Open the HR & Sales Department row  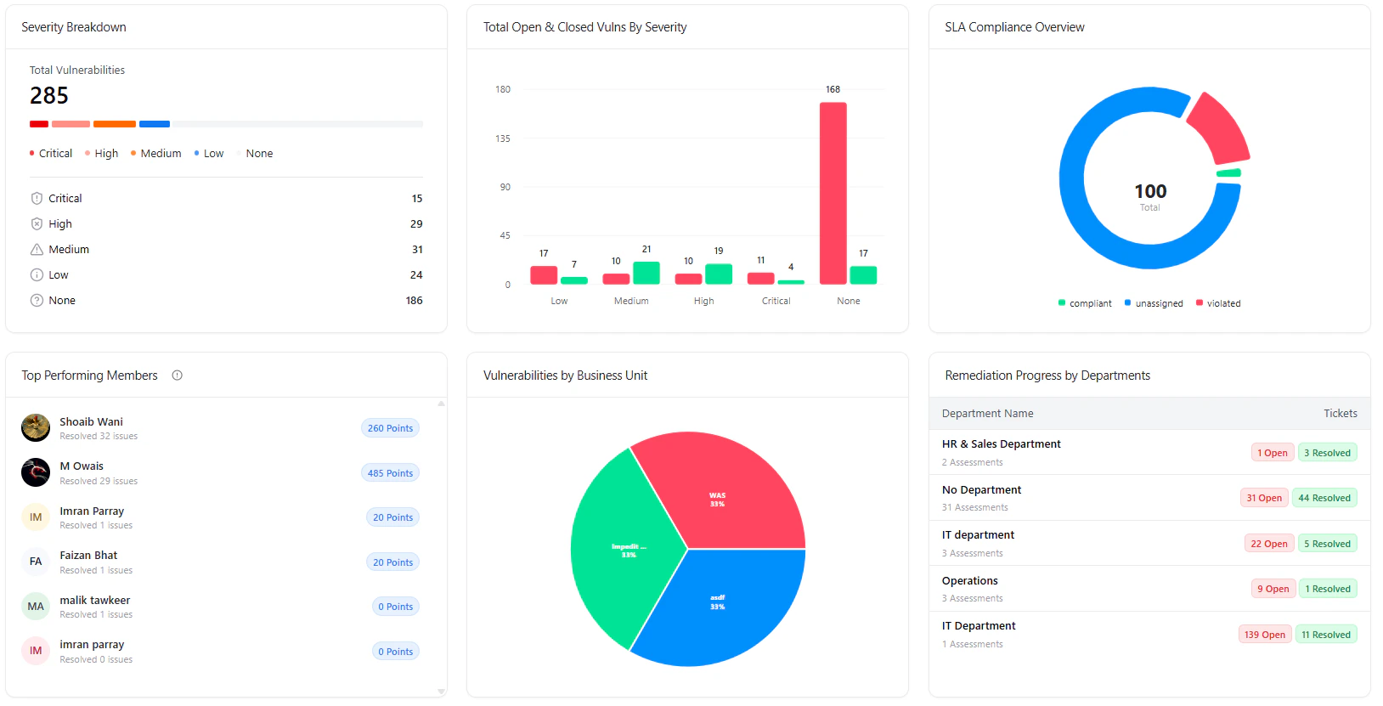[x=1149, y=453]
